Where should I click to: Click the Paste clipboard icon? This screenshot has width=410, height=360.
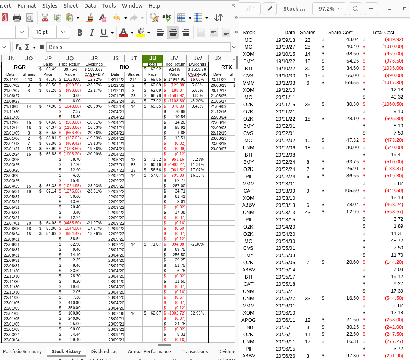point(69,18)
